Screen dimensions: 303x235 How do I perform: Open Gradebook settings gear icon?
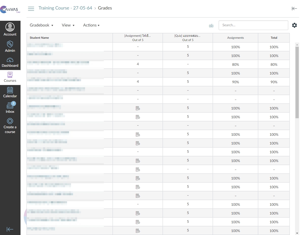pyautogui.click(x=294, y=25)
